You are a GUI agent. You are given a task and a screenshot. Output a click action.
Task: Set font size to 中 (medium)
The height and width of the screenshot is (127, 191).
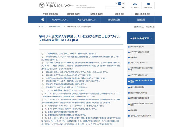[120, 4]
